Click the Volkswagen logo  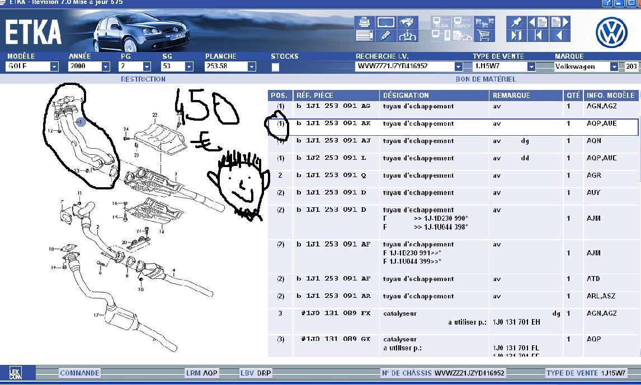[611, 32]
